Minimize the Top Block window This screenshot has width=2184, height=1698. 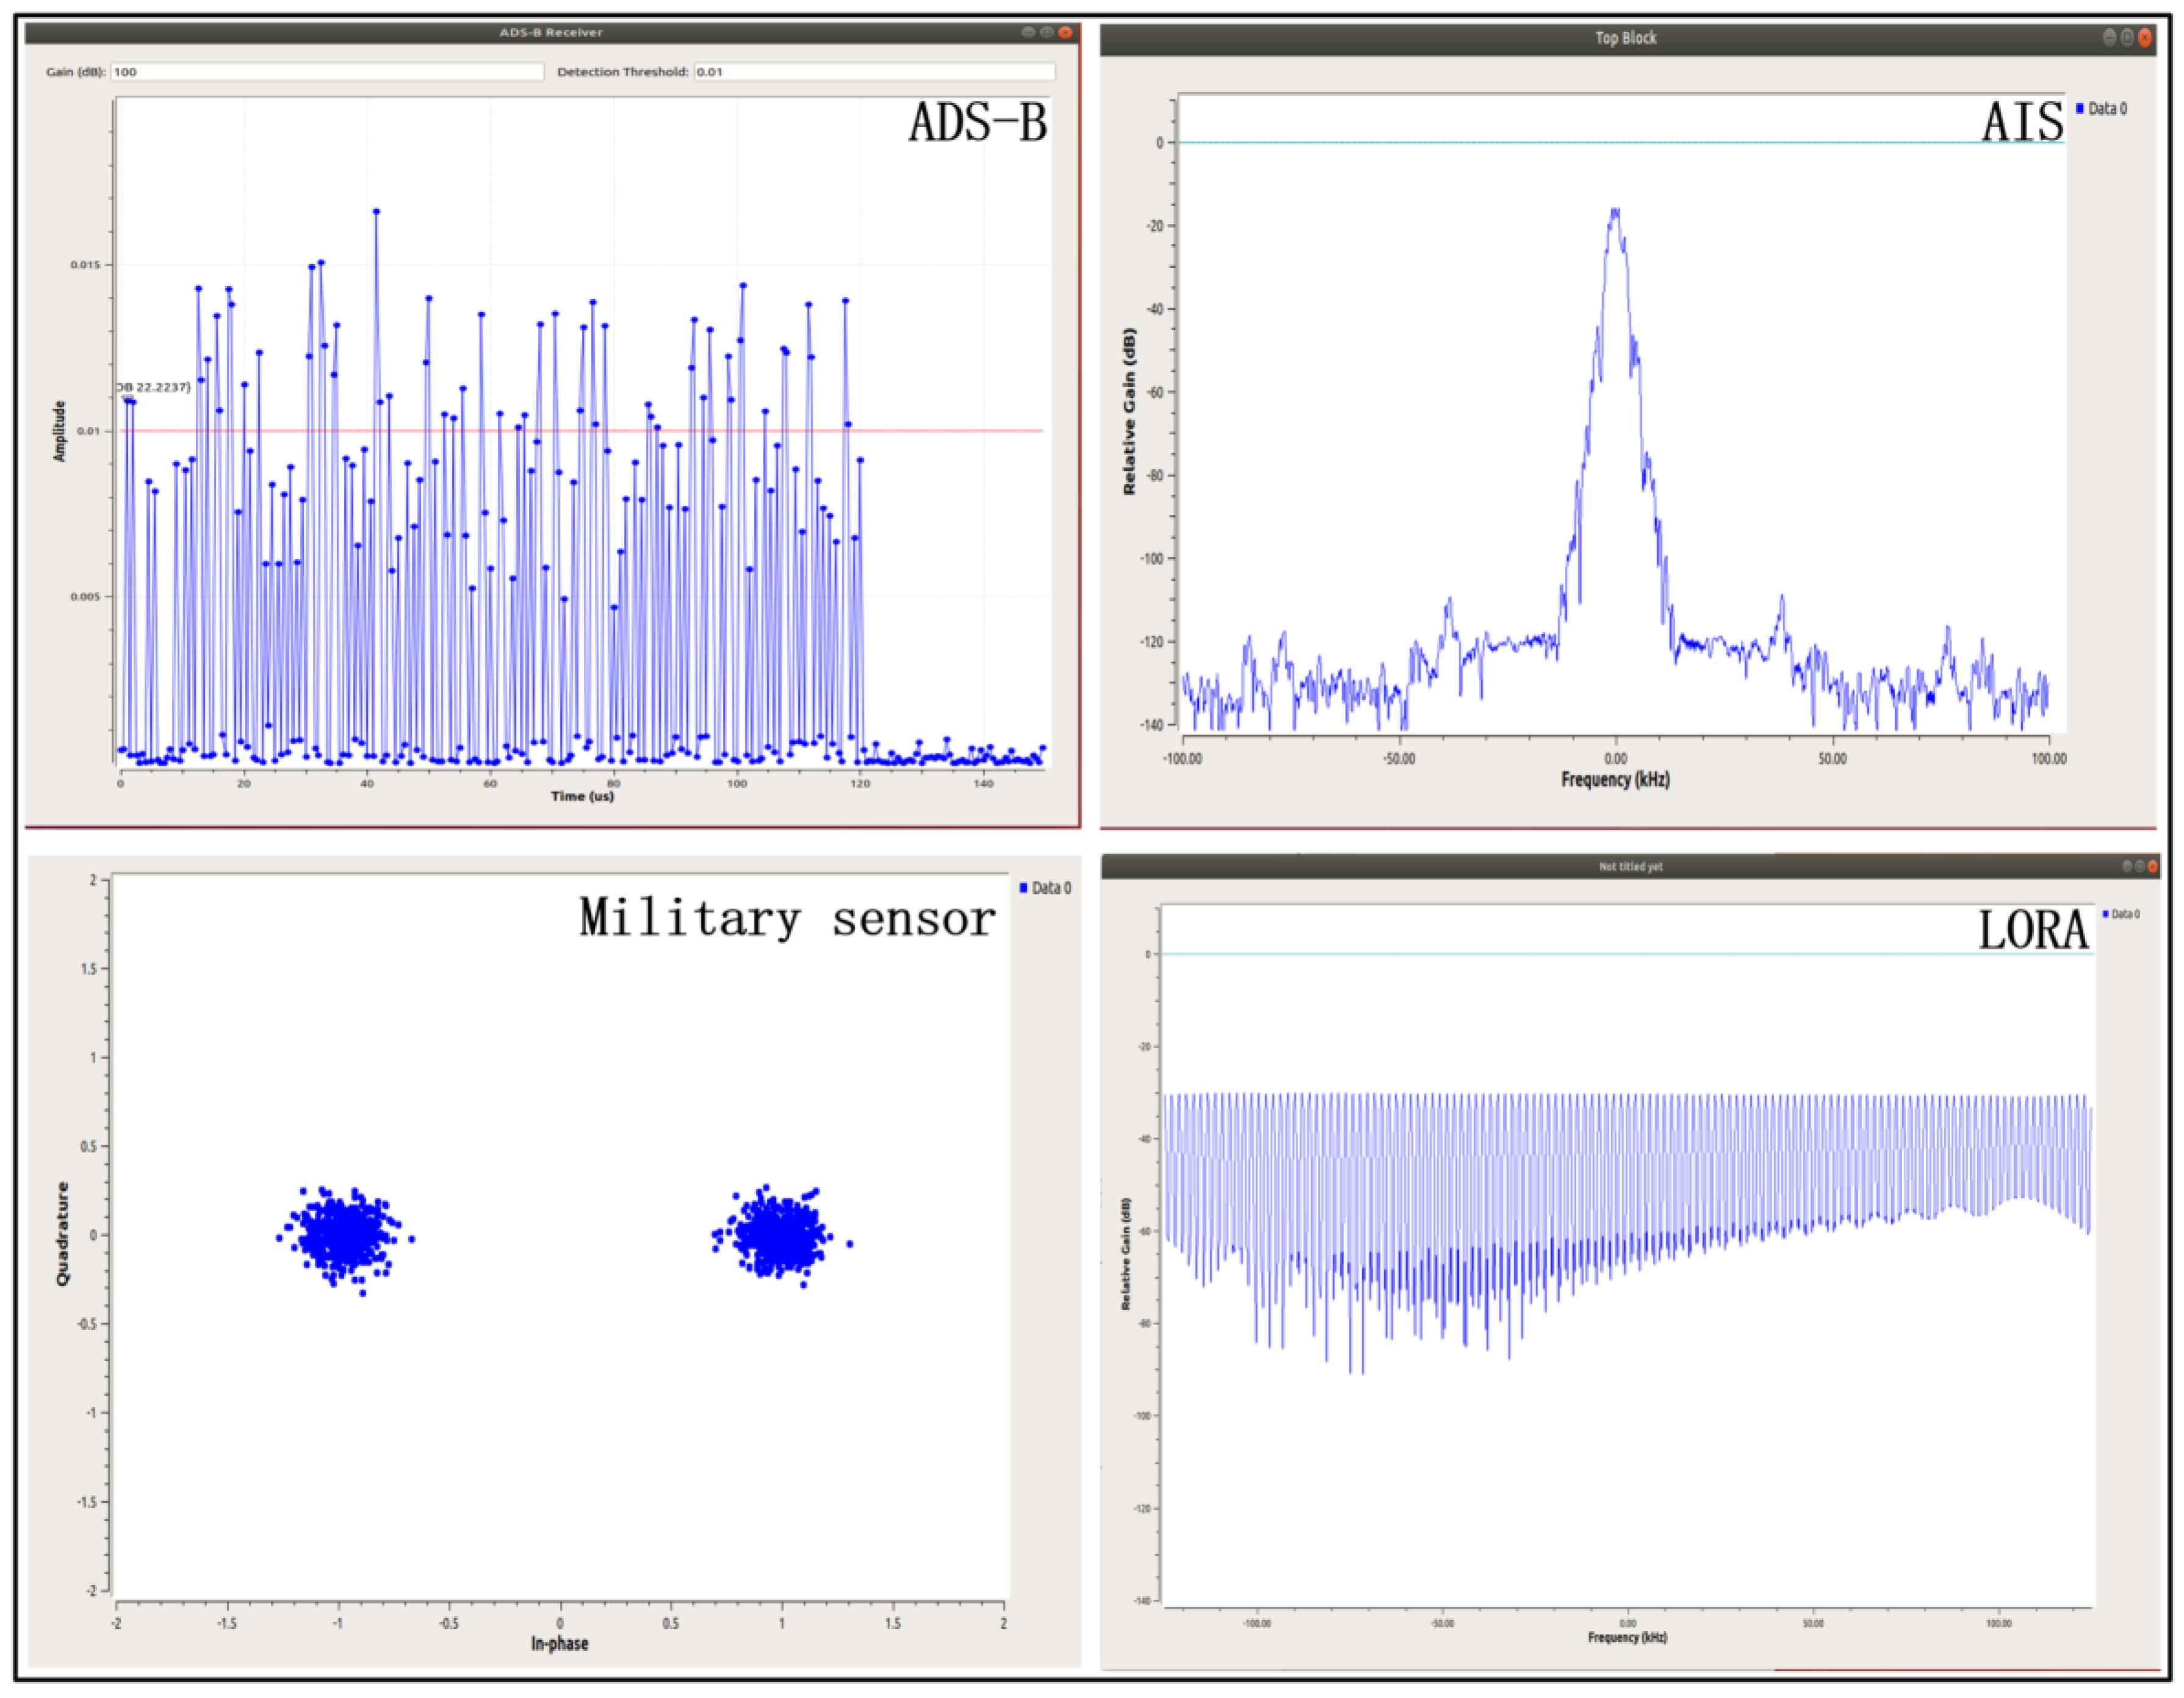[x=2109, y=38]
